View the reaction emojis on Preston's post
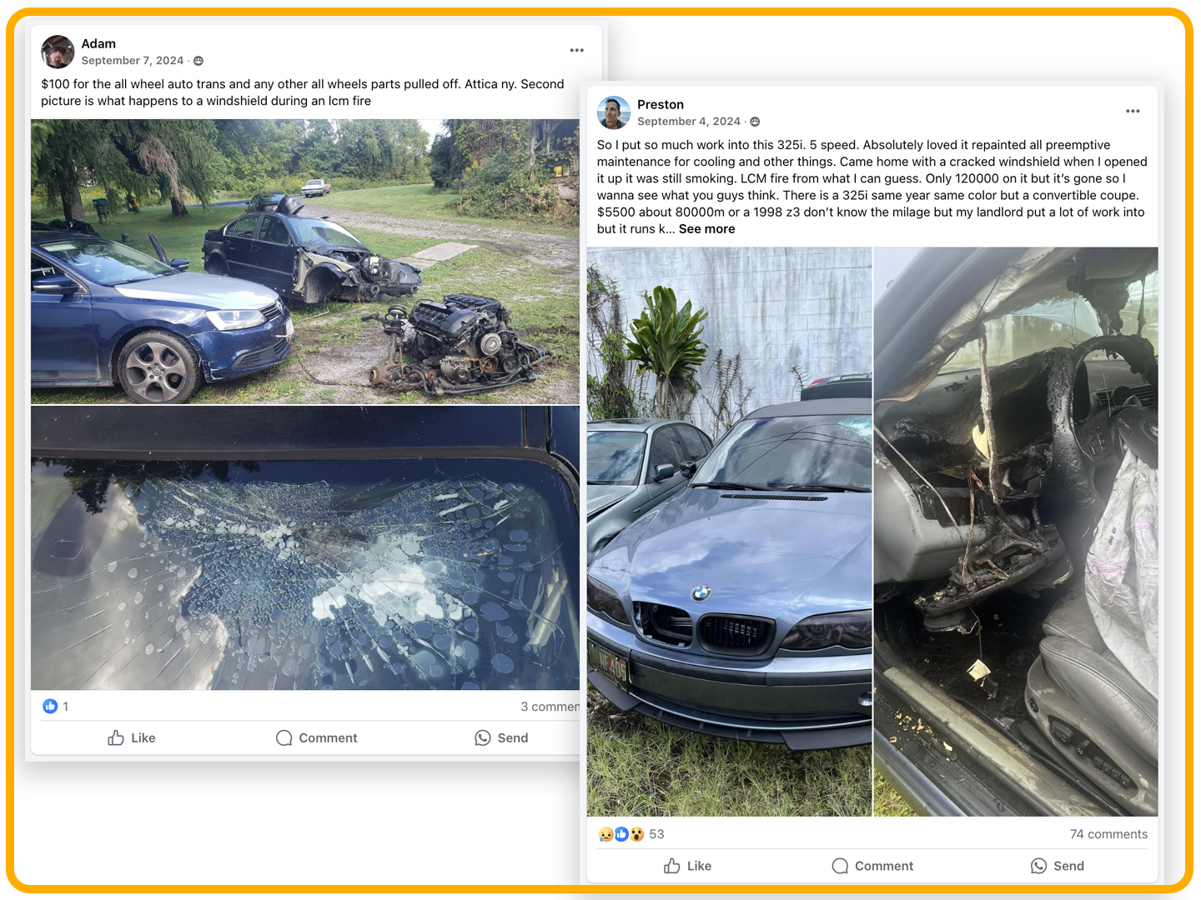Viewport: 1201px width, 900px height. click(621, 834)
